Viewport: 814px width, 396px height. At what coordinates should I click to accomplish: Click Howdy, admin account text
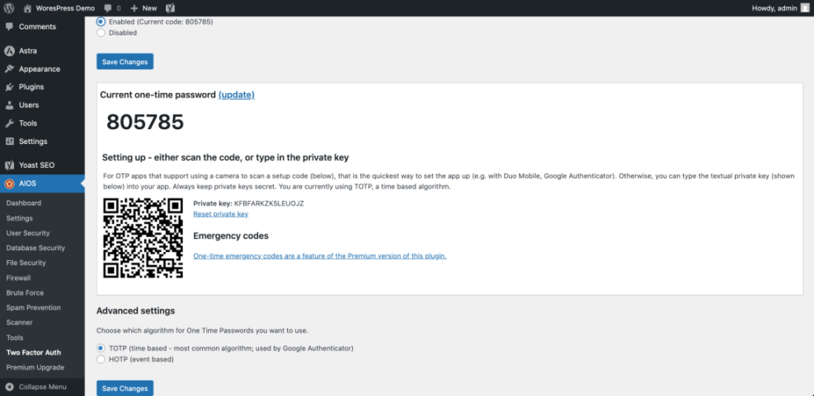tap(774, 7)
